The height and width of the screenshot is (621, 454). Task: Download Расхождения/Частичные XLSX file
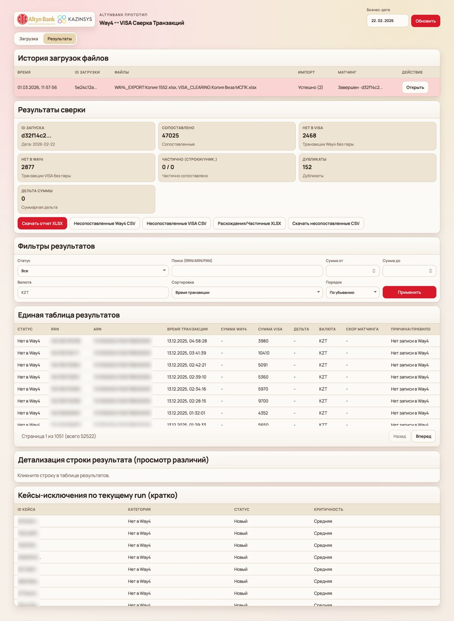249,224
